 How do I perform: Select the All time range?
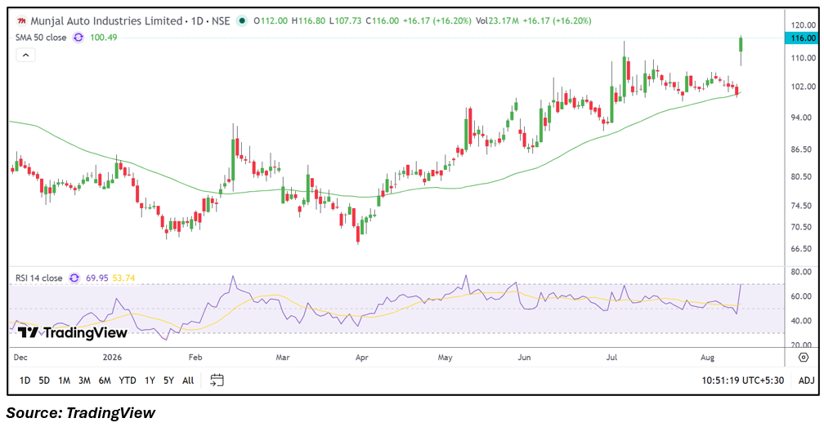coord(188,380)
